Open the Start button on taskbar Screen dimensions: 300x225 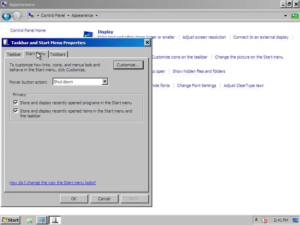point(11,220)
